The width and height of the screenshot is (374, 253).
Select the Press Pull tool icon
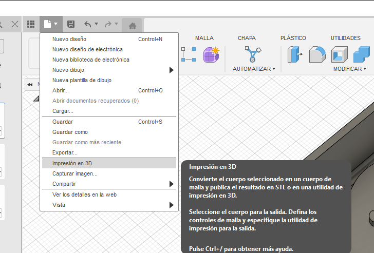pos(295,54)
